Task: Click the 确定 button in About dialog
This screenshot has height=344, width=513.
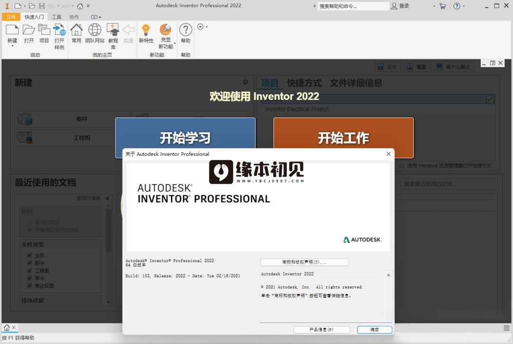Action: click(x=375, y=330)
